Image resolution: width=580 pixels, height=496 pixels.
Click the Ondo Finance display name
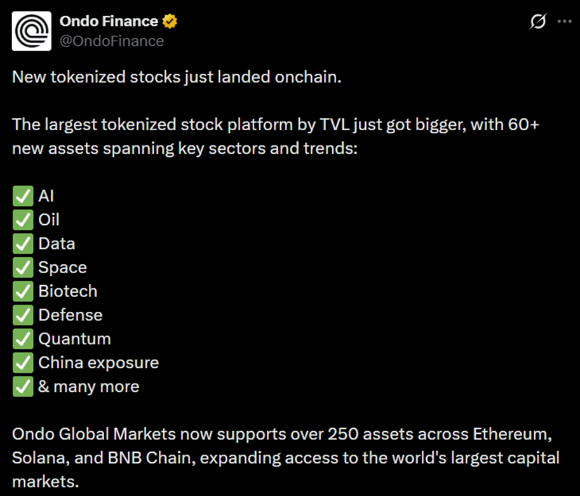coord(108,20)
